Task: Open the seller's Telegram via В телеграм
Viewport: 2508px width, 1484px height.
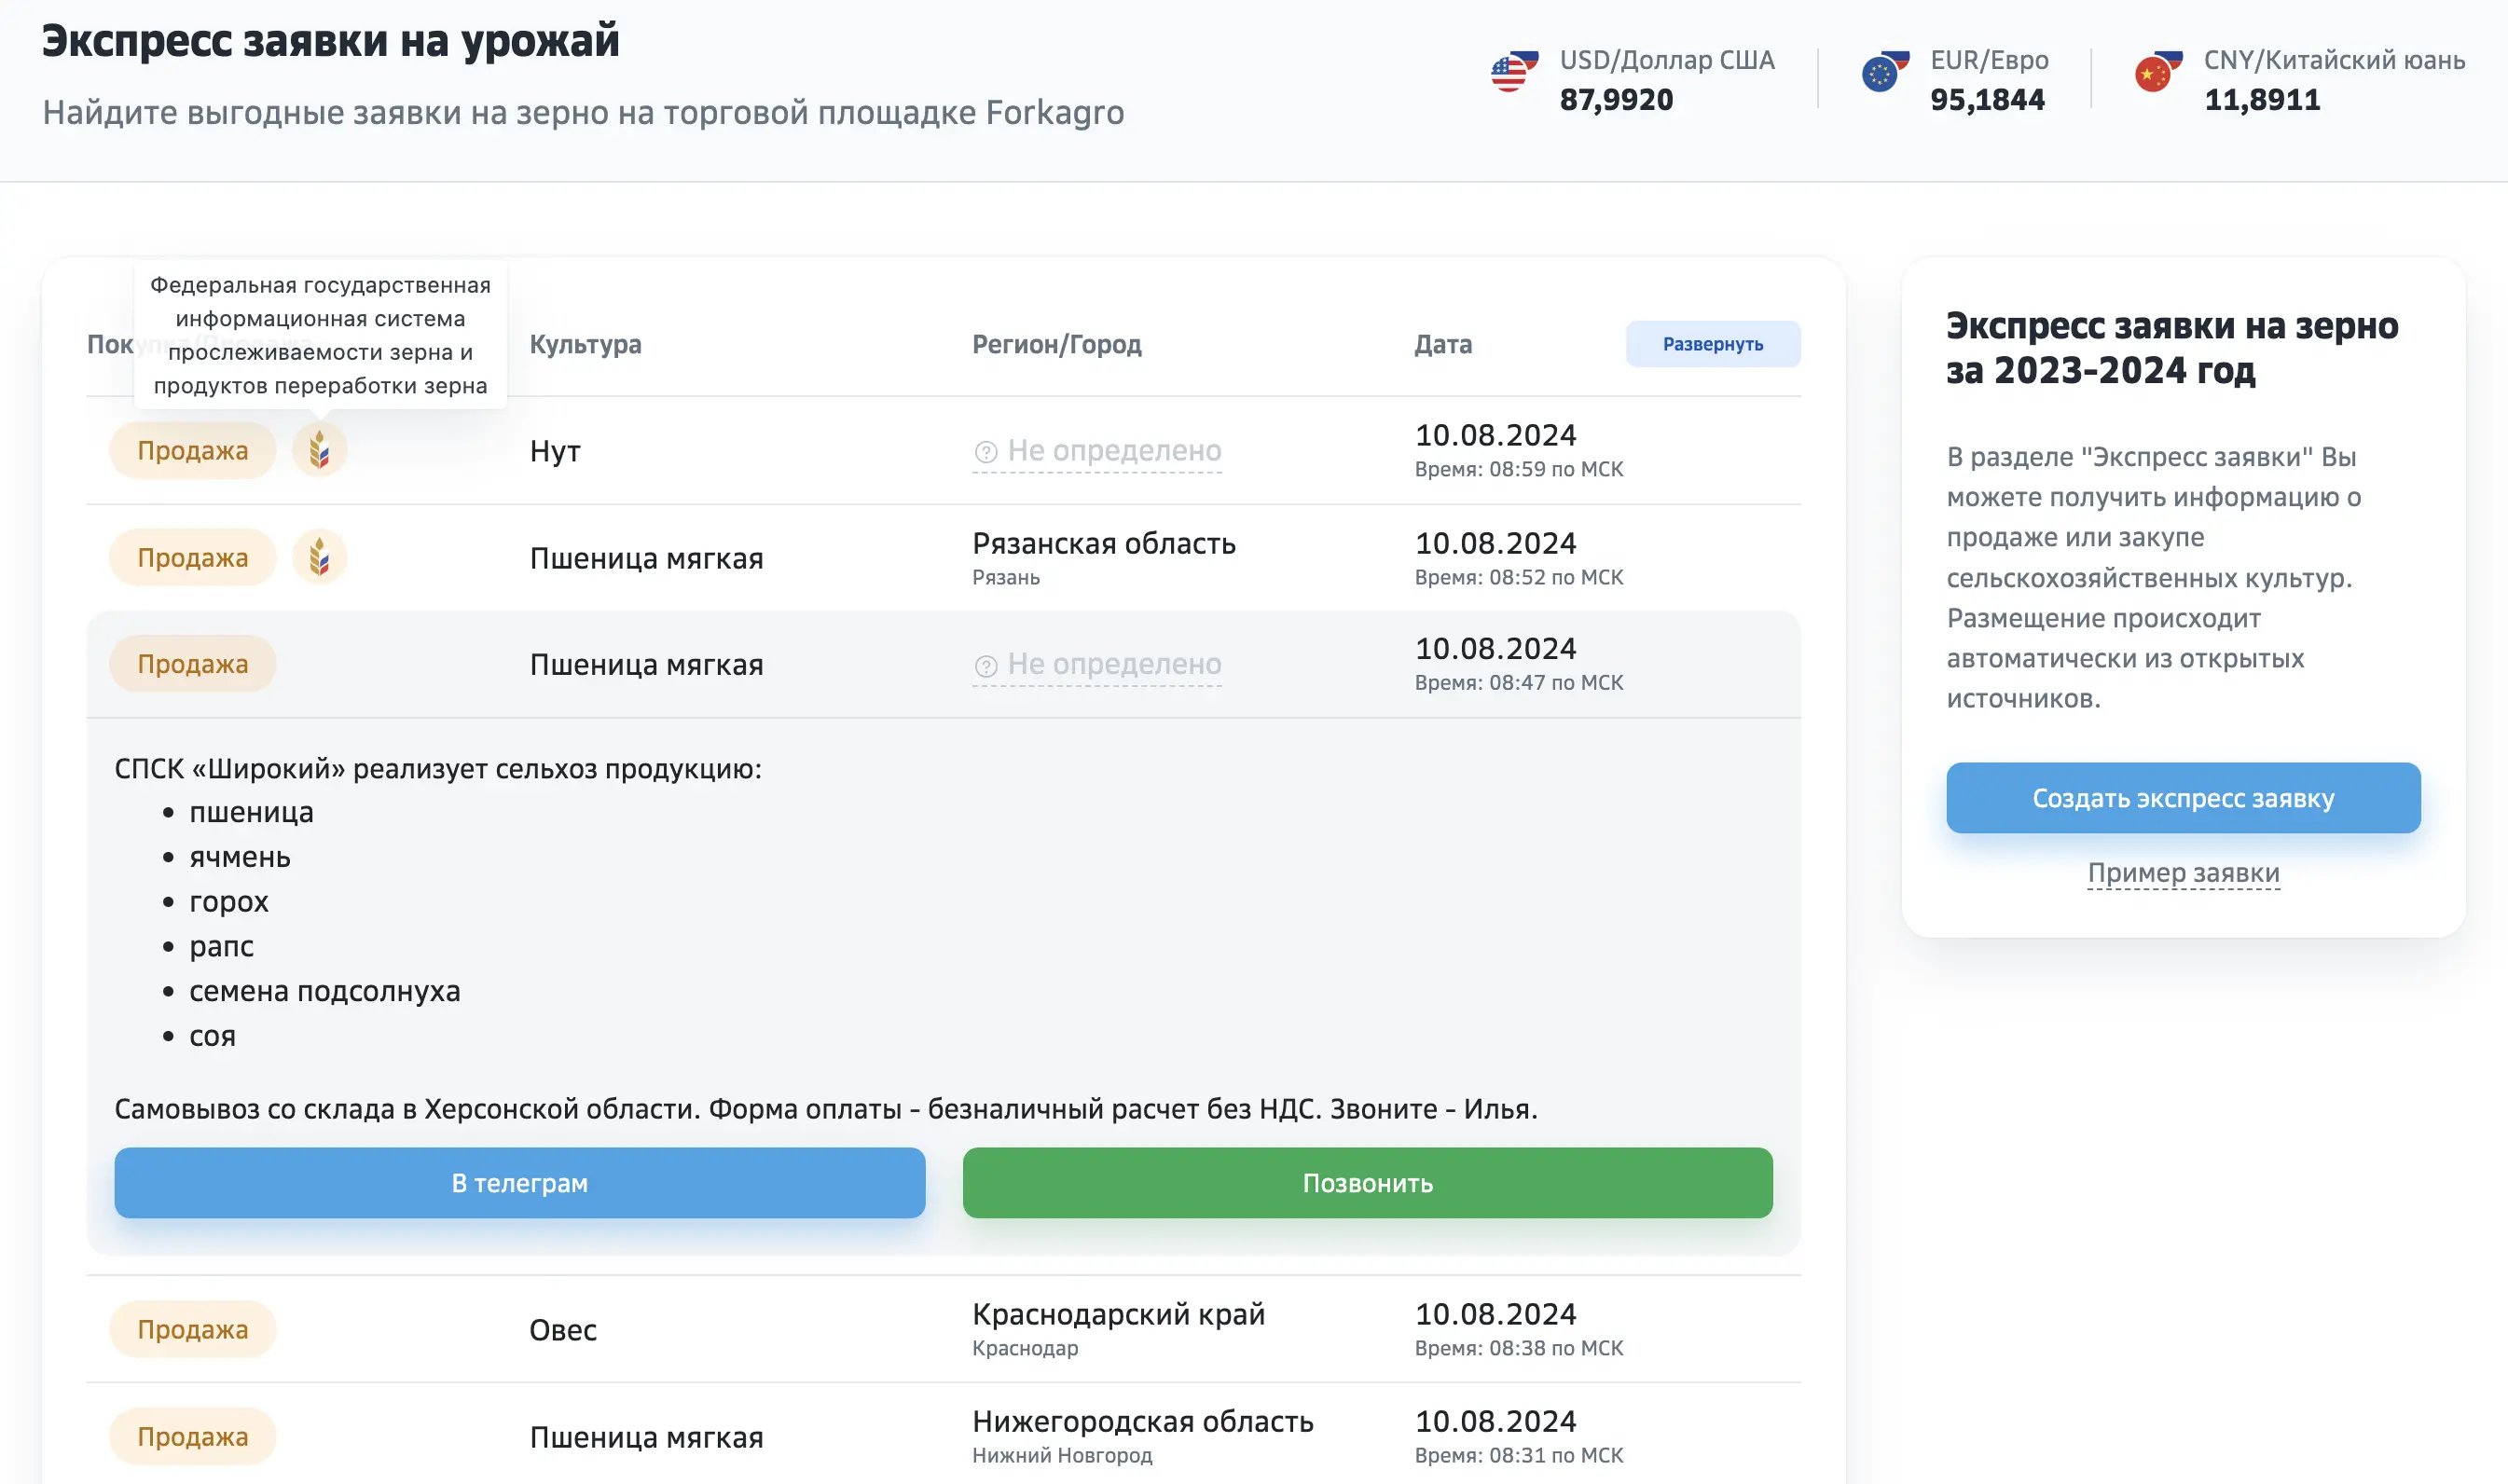Action: 519,1182
